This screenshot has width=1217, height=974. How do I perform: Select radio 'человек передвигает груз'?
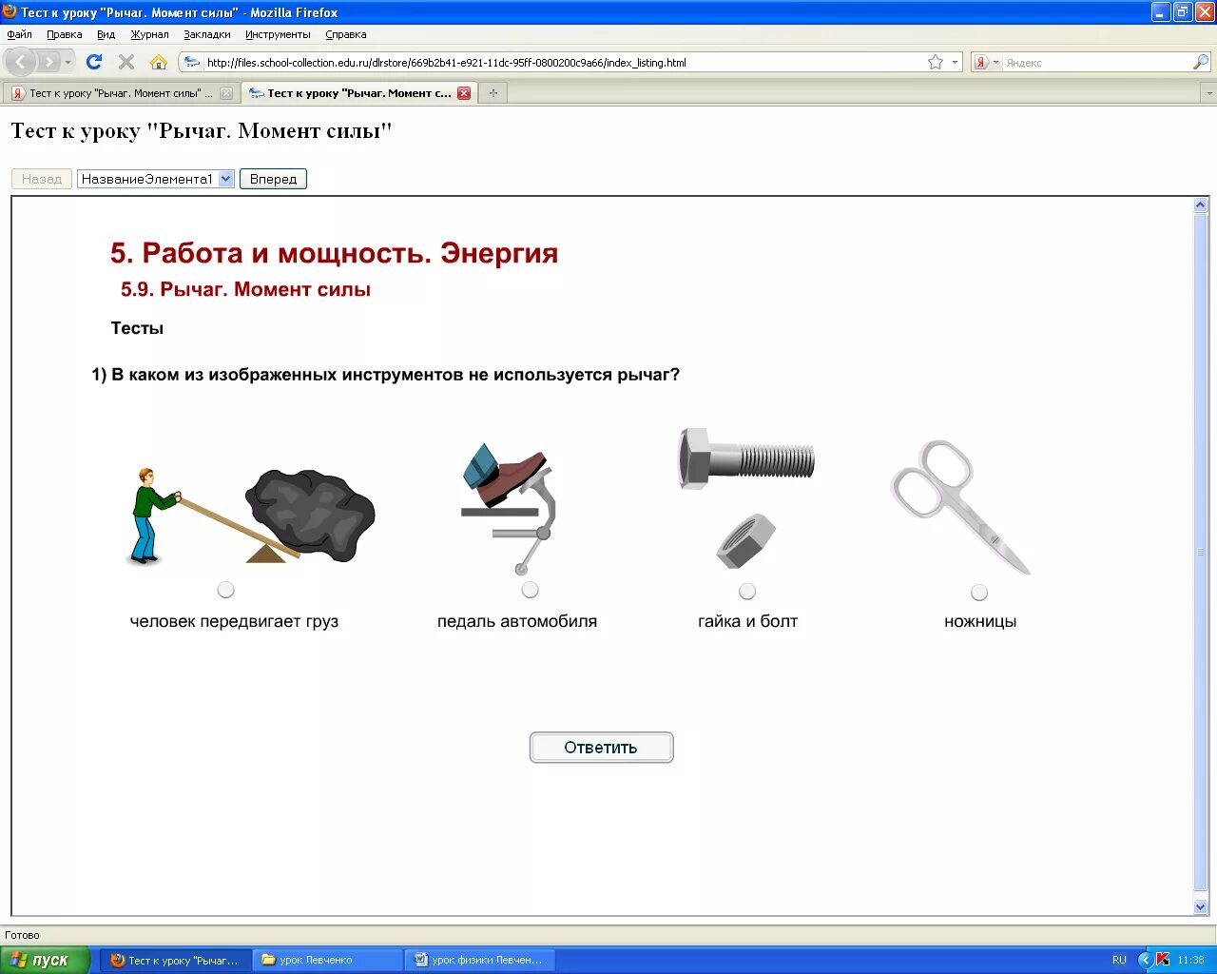(225, 590)
